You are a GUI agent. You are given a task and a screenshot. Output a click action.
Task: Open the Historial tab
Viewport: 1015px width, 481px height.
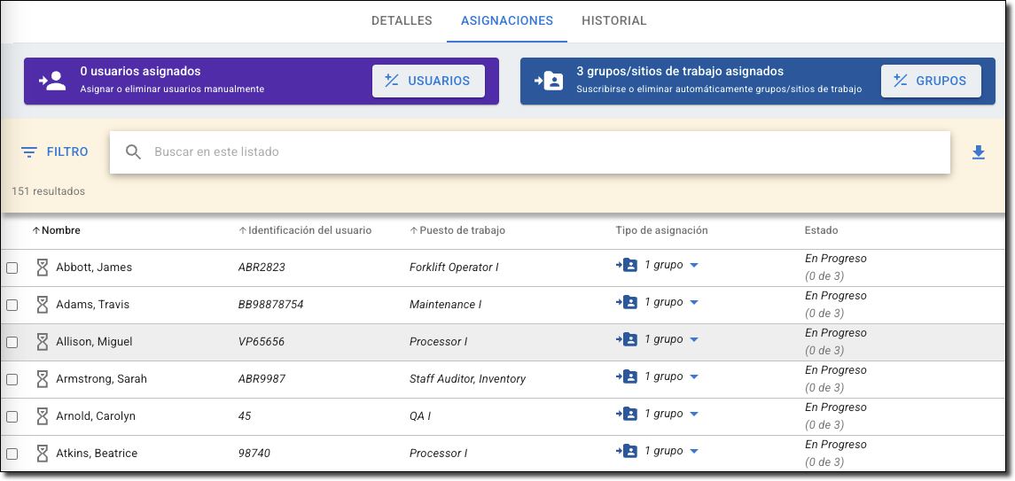[x=613, y=20]
